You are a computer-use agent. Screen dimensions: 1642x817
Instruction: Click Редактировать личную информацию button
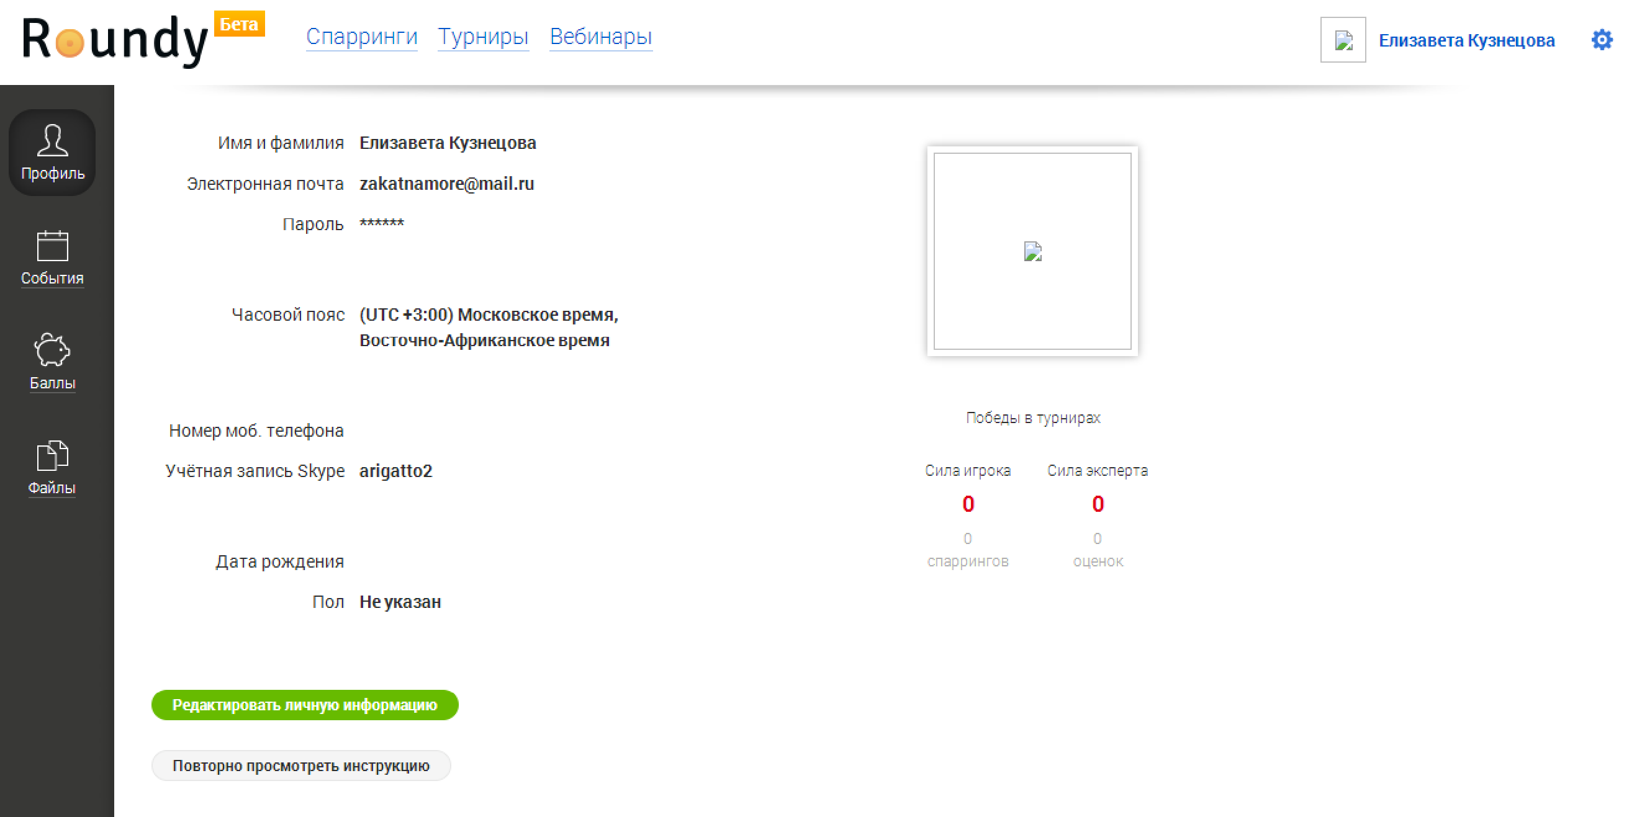[x=305, y=705]
